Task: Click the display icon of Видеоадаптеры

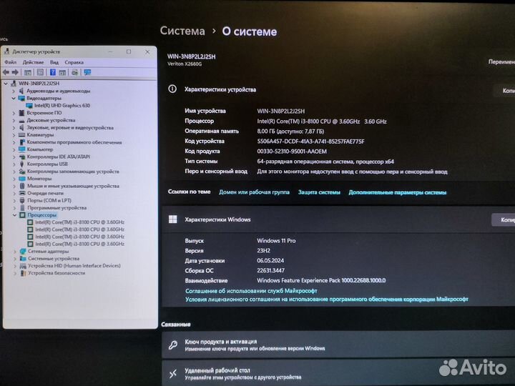Action: point(21,98)
